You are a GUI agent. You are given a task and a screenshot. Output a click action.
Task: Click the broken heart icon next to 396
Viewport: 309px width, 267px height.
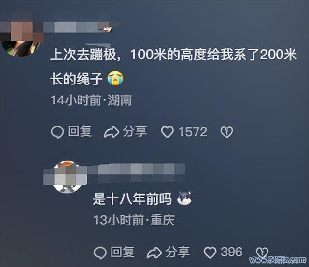[x=262, y=253]
